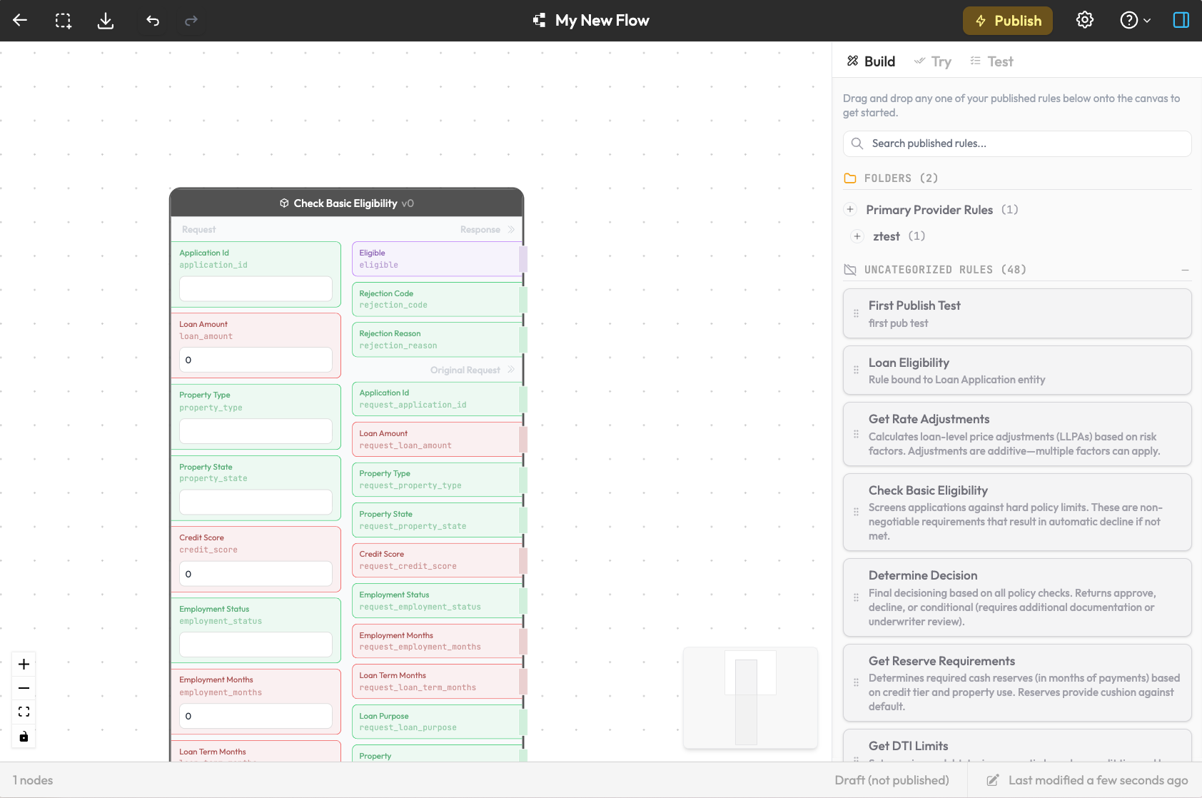Expand the Response section on the node
Image resolution: width=1202 pixels, height=798 pixels.
click(x=510, y=229)
